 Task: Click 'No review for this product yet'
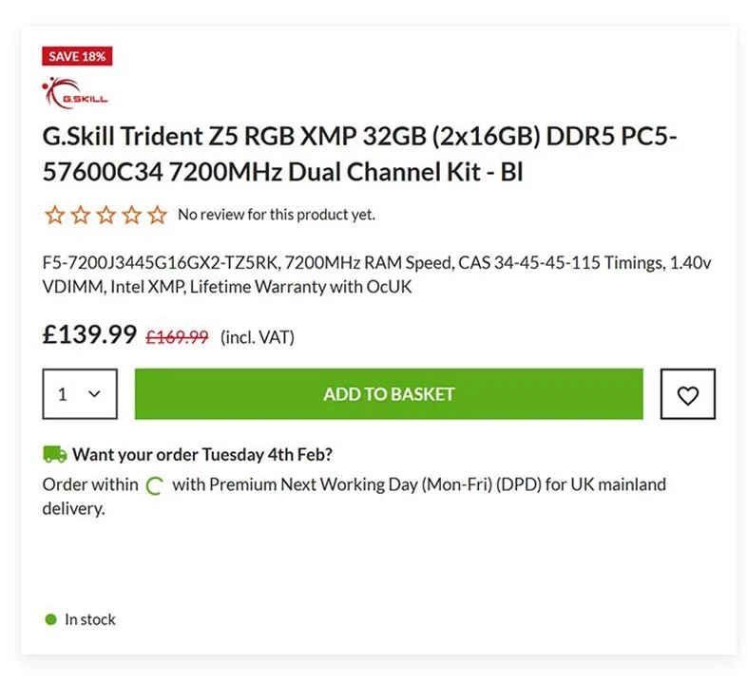pyautogui.click(x=277, y=215)
